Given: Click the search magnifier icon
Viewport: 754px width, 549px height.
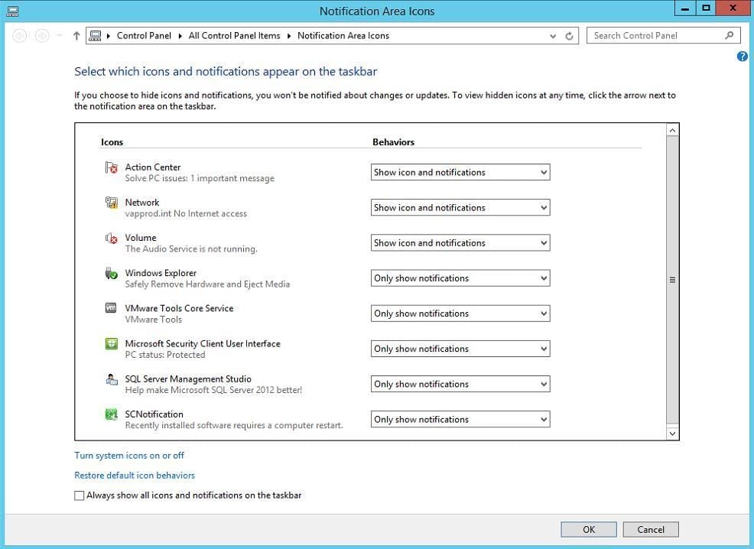Looking at the screenshot, I should tap(729, 35).
